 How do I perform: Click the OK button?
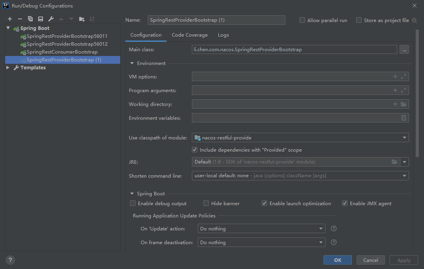[337, 260]
